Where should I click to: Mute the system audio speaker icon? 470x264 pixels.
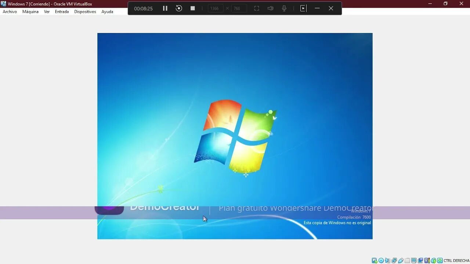(x=271, y=8)
